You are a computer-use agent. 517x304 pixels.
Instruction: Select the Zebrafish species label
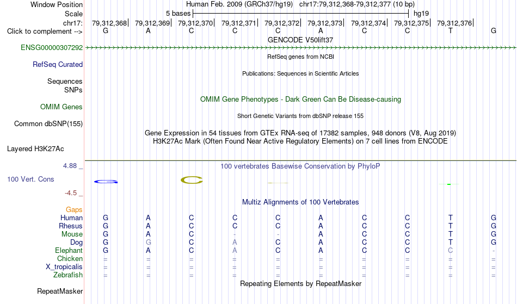coord(68,275)
